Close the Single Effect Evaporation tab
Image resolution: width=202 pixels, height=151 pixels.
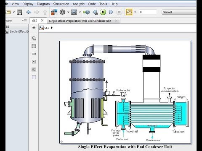coord(116,21)
